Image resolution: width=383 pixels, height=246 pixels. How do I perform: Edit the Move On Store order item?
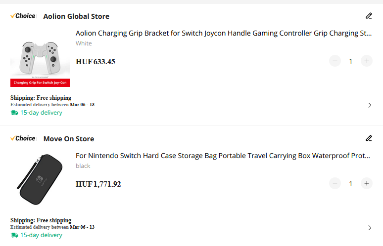369,138
